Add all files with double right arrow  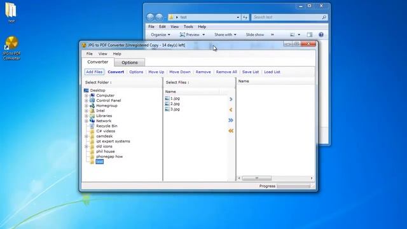coord(231,120)
